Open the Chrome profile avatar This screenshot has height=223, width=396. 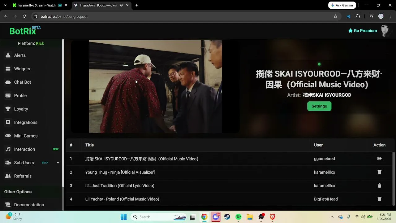click(381, 16)
